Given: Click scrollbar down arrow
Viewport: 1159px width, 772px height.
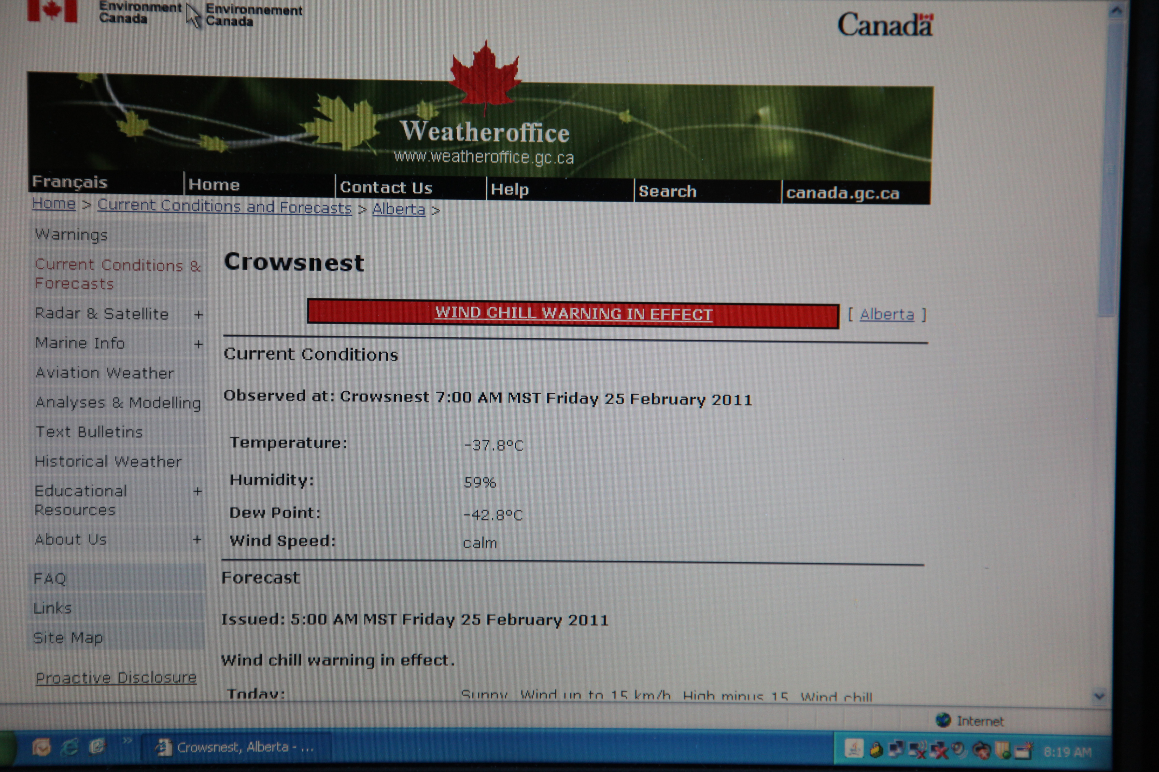Looking at the screenshot, I should point(1099,696).
